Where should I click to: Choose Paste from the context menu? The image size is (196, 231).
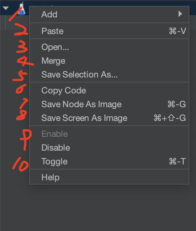[x=109, y=31]
